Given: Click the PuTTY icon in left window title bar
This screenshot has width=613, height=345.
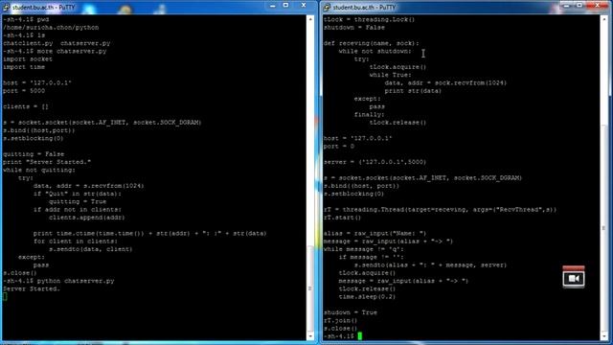Looking at the screenshot, I should 7,7.
